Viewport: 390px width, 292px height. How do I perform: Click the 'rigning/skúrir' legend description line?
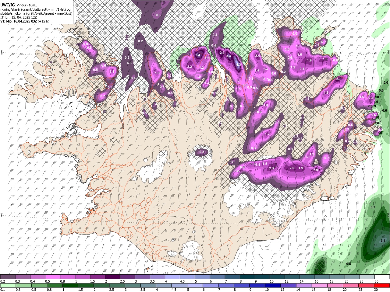tap(35, 9)
